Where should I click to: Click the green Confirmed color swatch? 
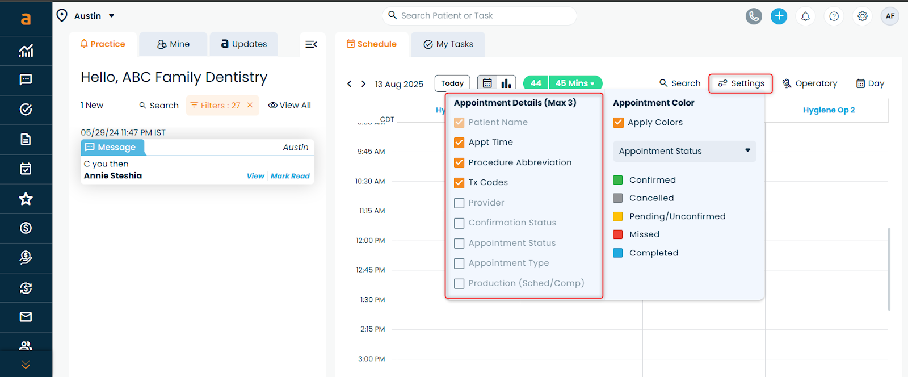click(618, 180)
